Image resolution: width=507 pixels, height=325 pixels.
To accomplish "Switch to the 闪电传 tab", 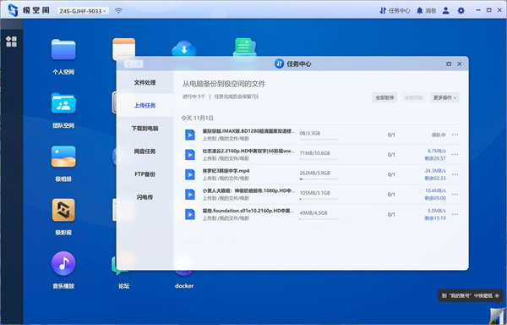I will pos(144,197).
